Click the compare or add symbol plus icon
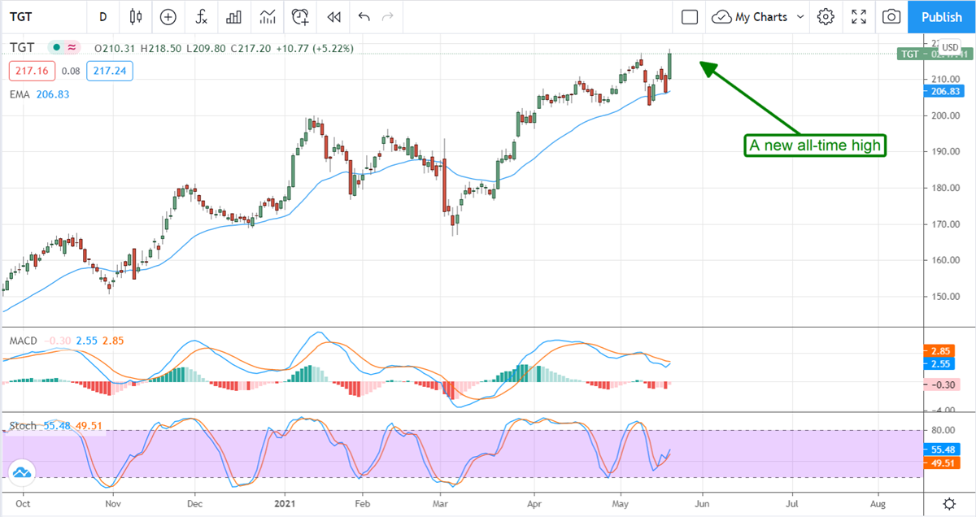The height and width of the screenshot is (517, 976). coord(168,16)
